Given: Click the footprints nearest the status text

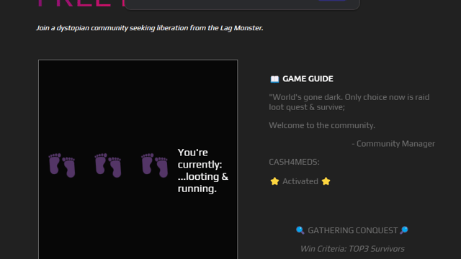Looking at the screenshot, I should tap(155, 165).
